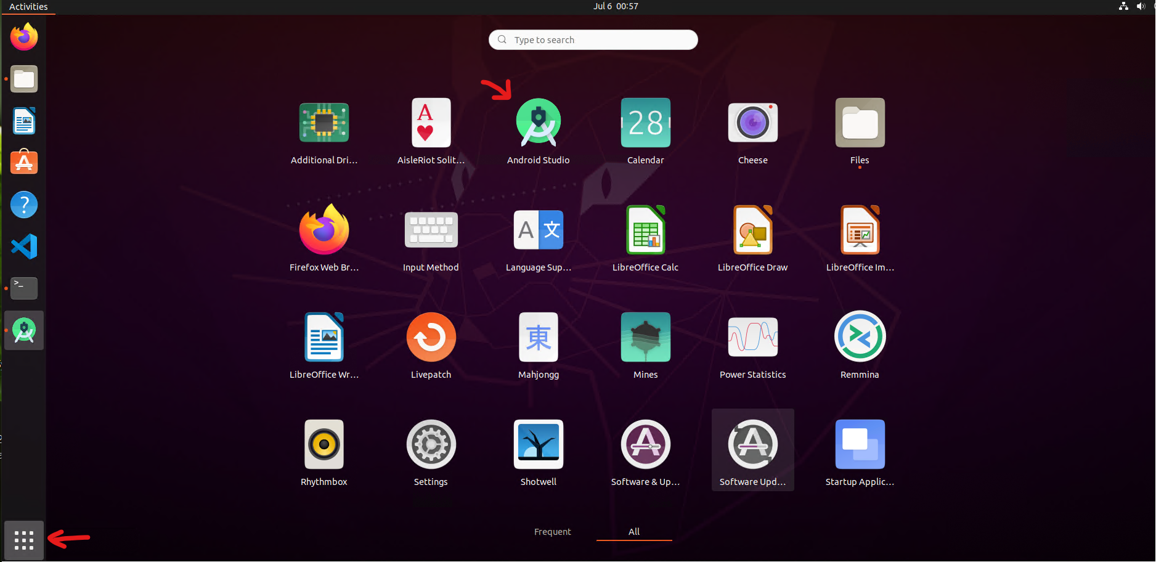Image resolution: width=1156 pixels, height=562 pixels.
Task: Open Ubuntu Software from the dock
Action: pyautogui.click(x=24, y=163)
